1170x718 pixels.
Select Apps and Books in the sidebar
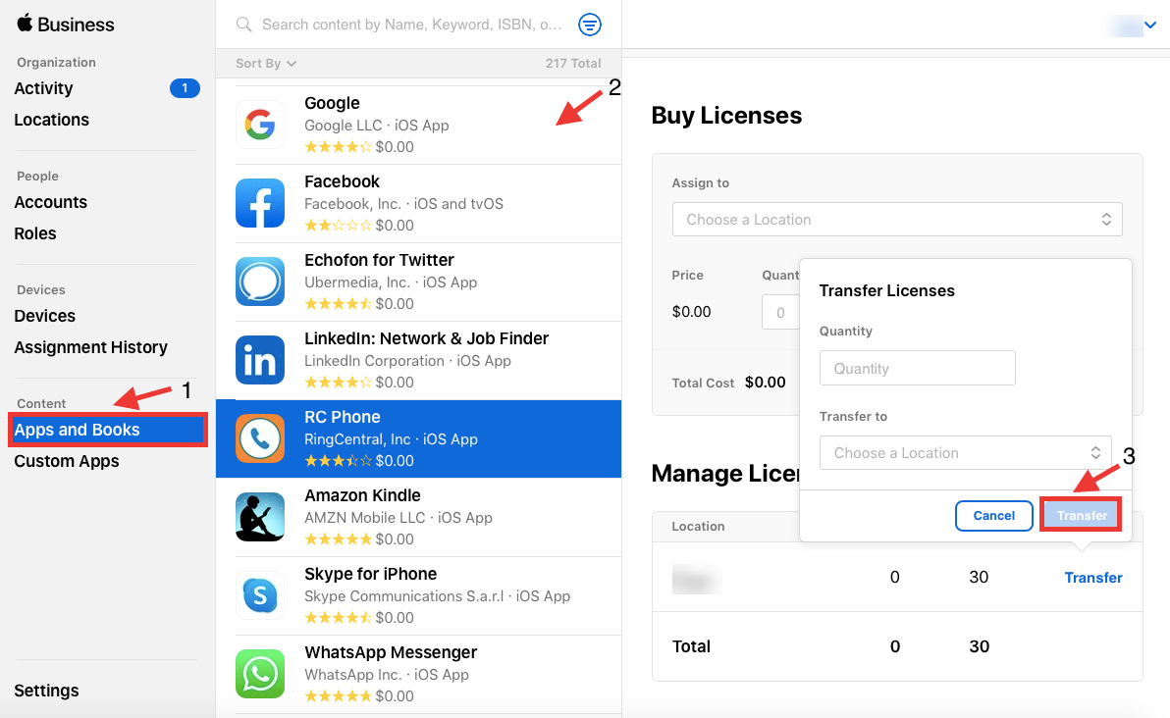(107, 430)
